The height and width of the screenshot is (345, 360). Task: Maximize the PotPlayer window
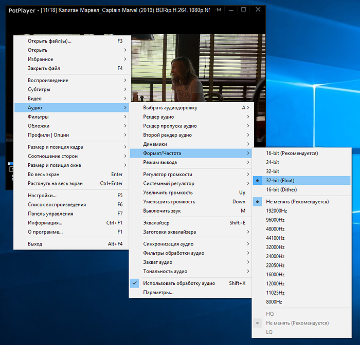click(243, 10)
